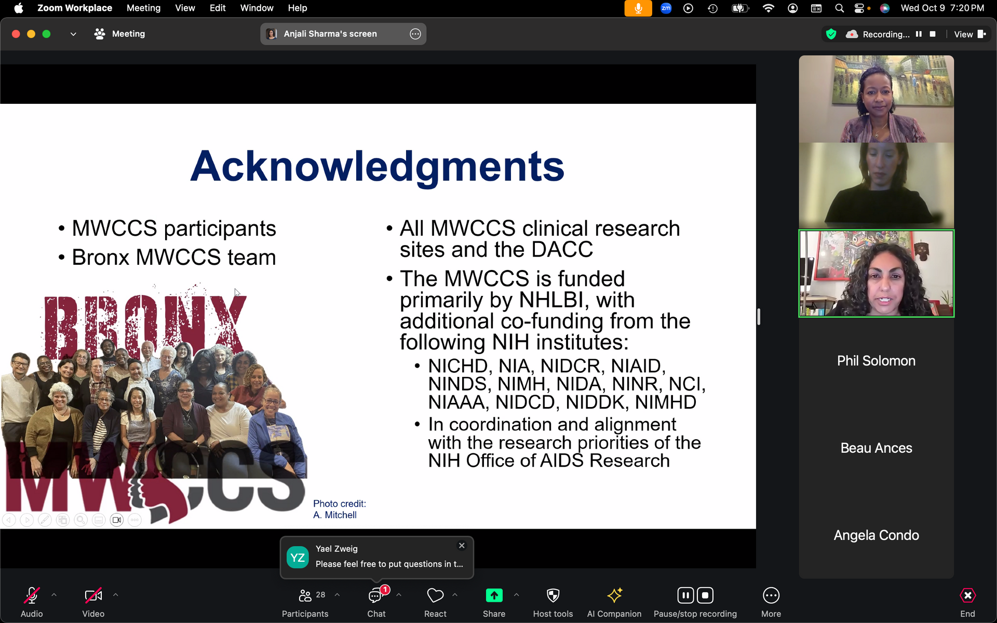
Task: Open the Meeting menu in menu bar
Action: 143,8
